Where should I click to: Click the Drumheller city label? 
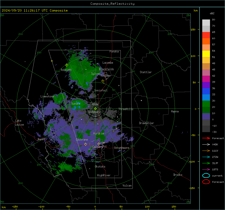coord(146,123)
